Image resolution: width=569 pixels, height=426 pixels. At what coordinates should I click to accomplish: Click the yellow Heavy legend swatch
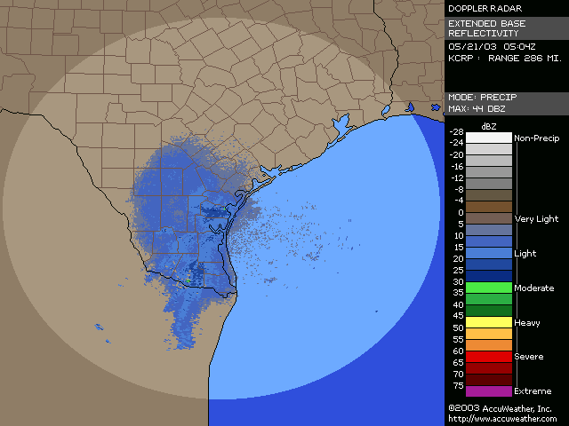click(489, 322)
